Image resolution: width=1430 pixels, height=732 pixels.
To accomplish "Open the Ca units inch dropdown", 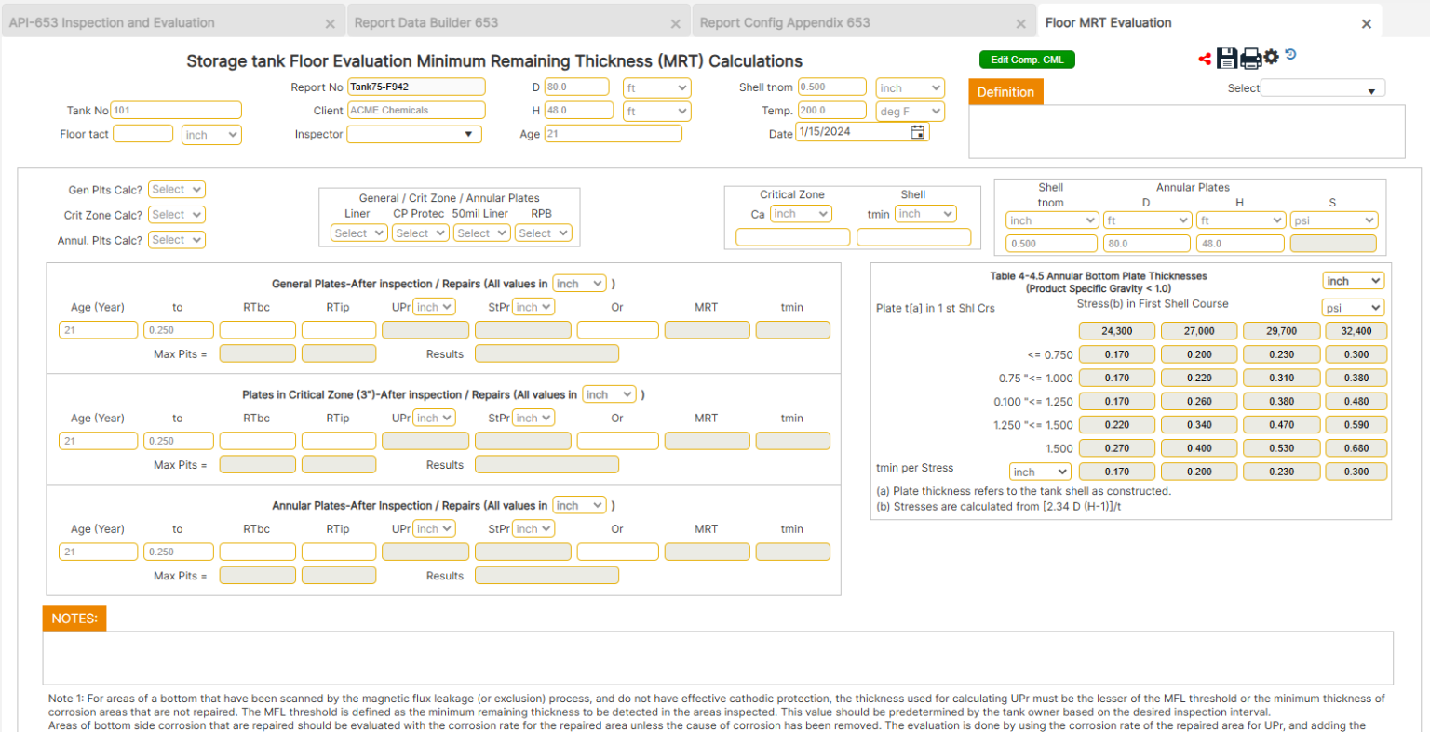I will click(800, 213).
